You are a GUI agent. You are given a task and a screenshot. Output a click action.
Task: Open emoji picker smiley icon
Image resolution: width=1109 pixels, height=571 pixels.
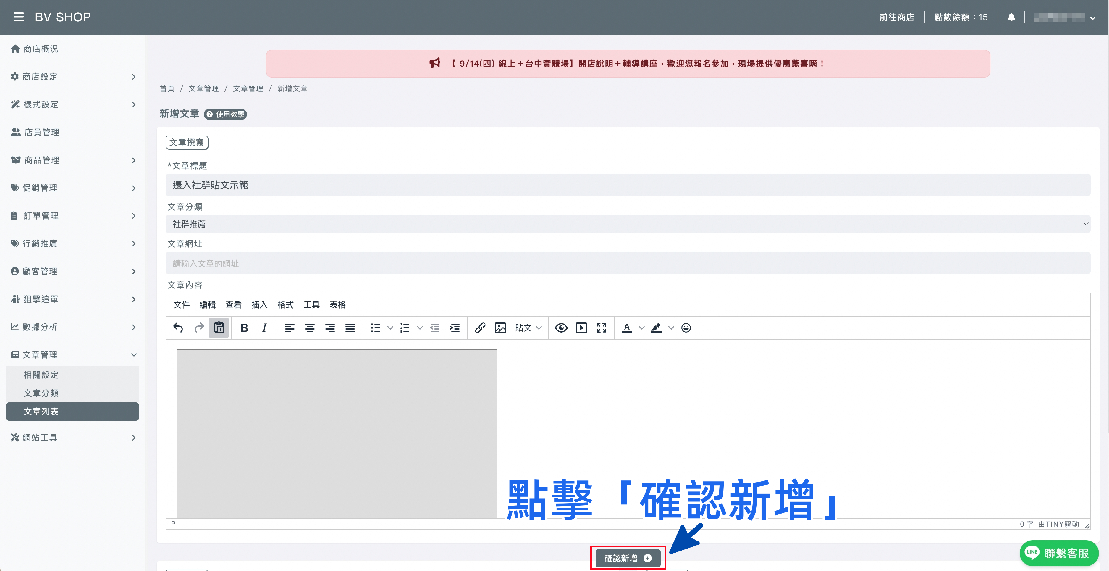[x=686, y=328]
